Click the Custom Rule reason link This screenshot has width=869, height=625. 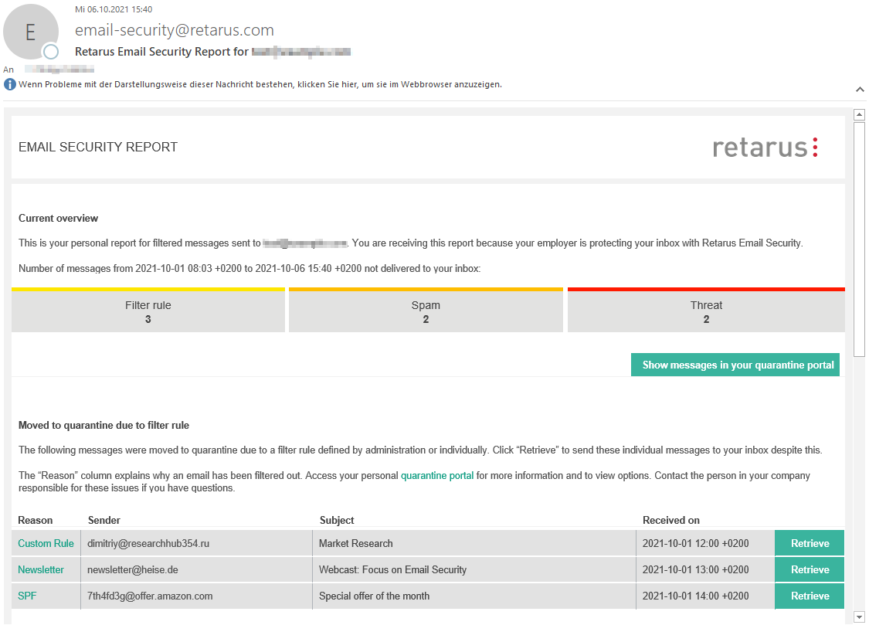[x=46, y=544]
